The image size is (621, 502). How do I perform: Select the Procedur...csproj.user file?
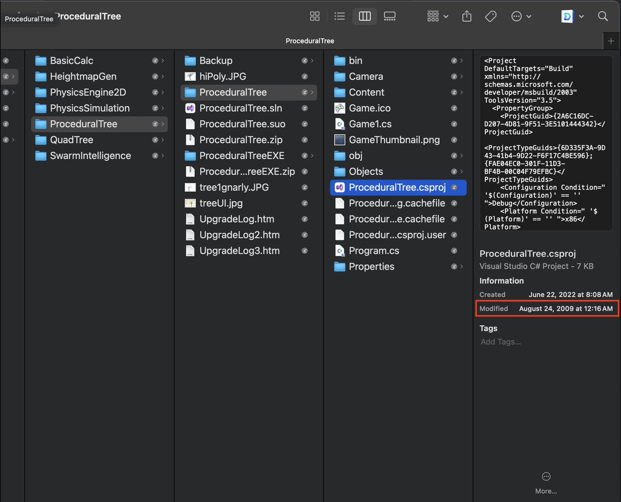[x=398, y=235]
